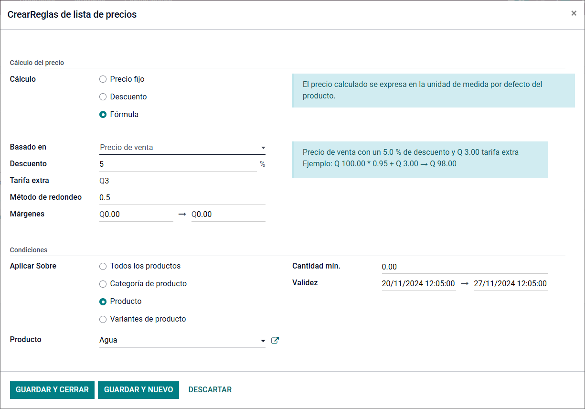This screenshot has width=585, height=409.
Task: Select the Producto radio option
Action: pyautogui.click(x=103, y=301)
